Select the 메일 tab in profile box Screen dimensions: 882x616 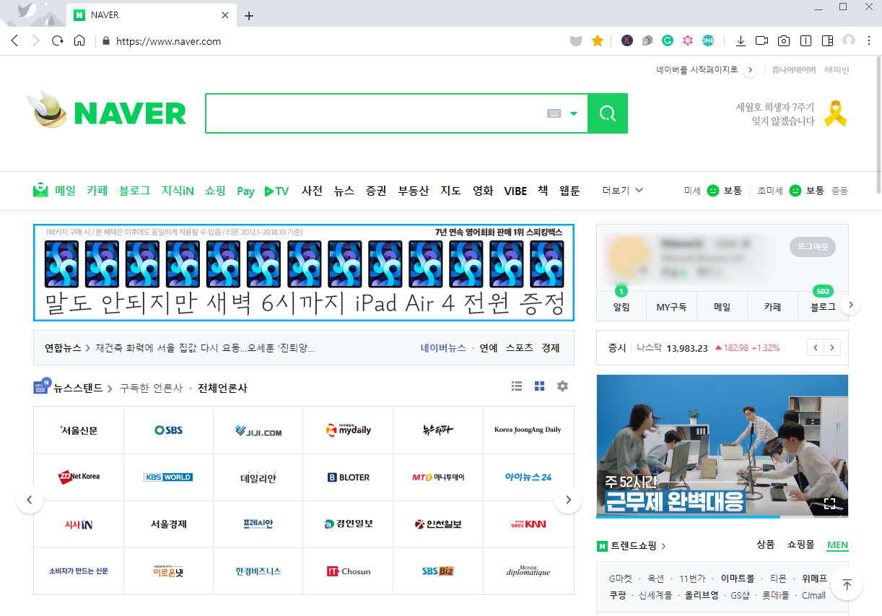[722, 307]
